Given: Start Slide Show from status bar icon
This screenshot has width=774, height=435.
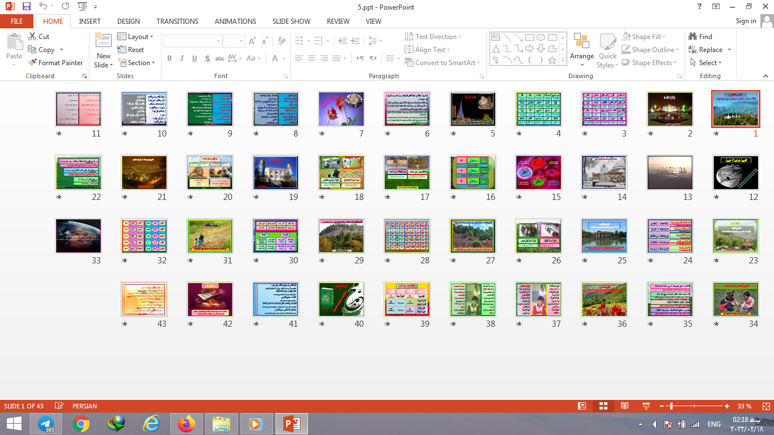Looking at the screenshot, I should click(x=645, y=406).
